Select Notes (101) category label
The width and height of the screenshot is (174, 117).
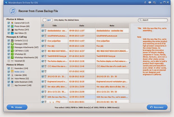pyautogui.click(x=19, y=72)
